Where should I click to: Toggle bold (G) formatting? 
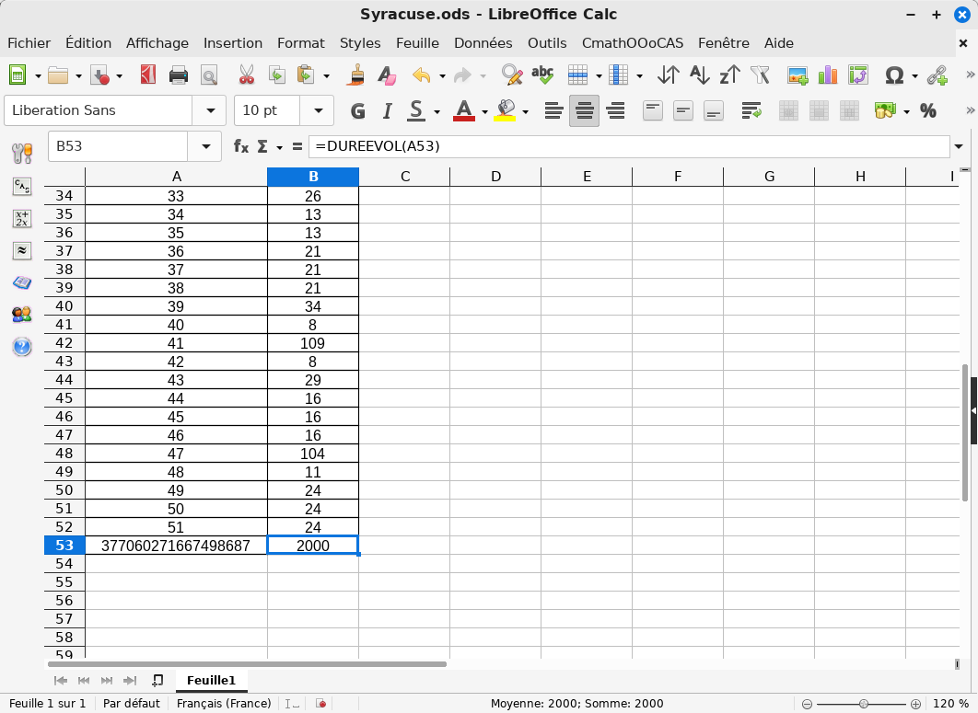[x=358, y=111]
